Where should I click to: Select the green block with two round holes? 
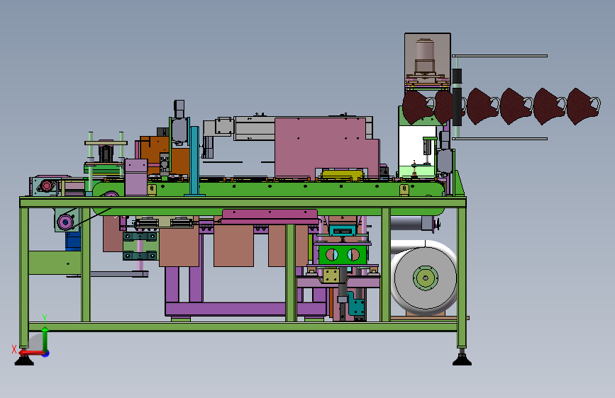[x=343, y=255]
